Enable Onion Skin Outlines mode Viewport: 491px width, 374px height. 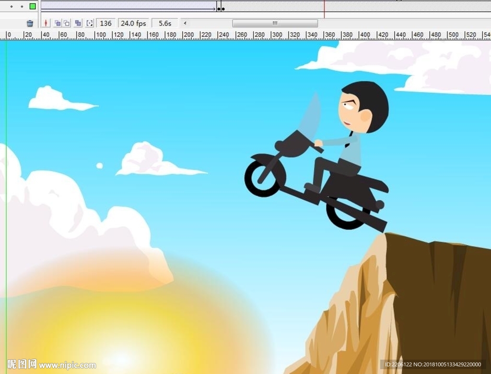67,23
